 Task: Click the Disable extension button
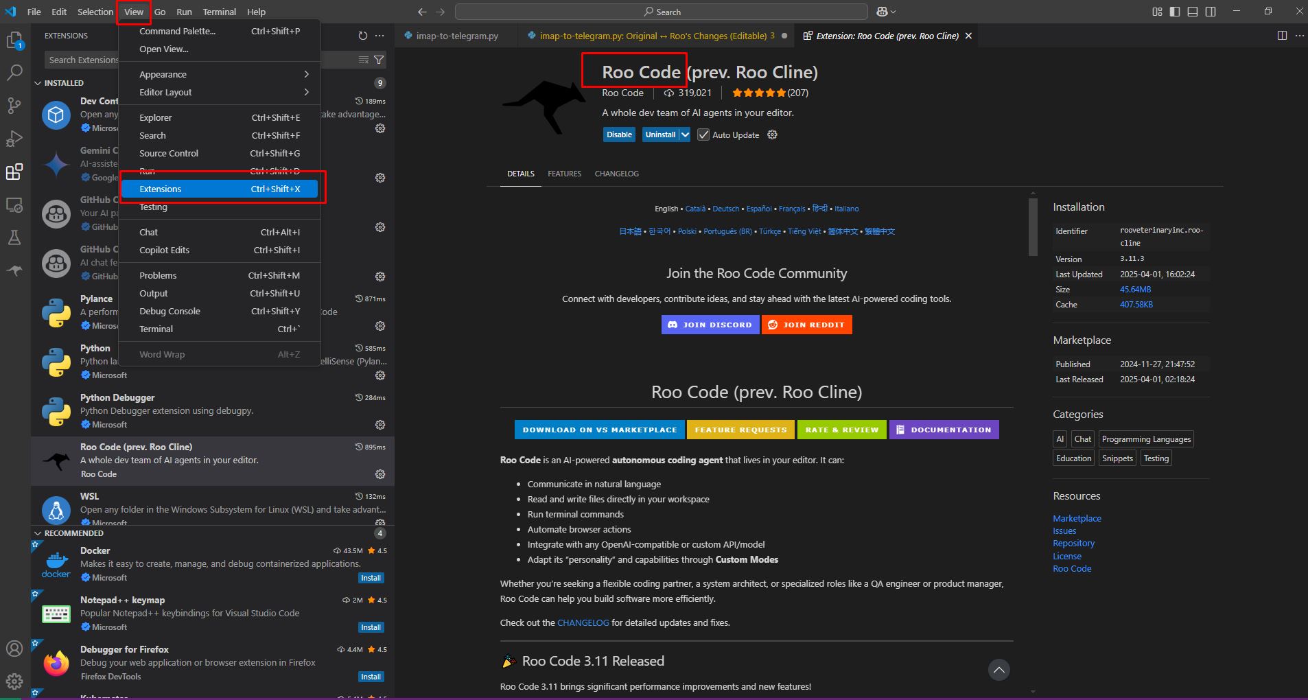619,135
